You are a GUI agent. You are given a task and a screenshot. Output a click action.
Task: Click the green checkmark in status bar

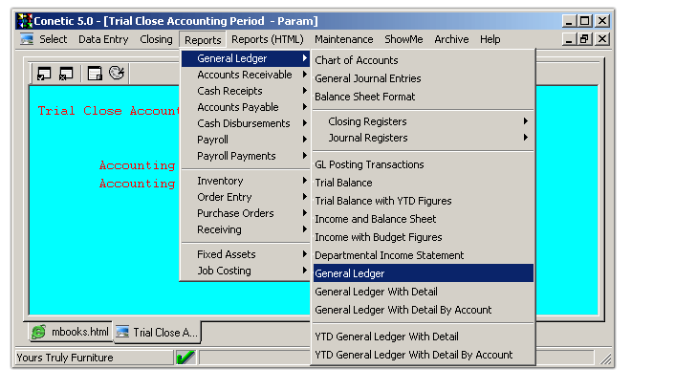[185, 358]
